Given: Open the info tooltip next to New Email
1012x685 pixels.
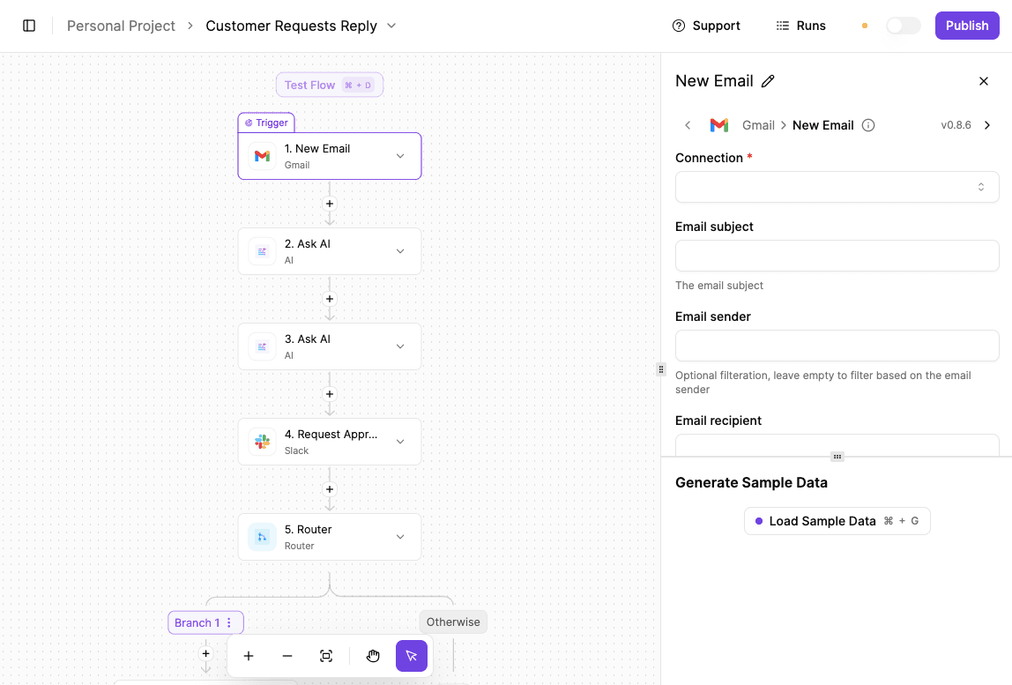Looking at the screenshot, I should point(868,125).
